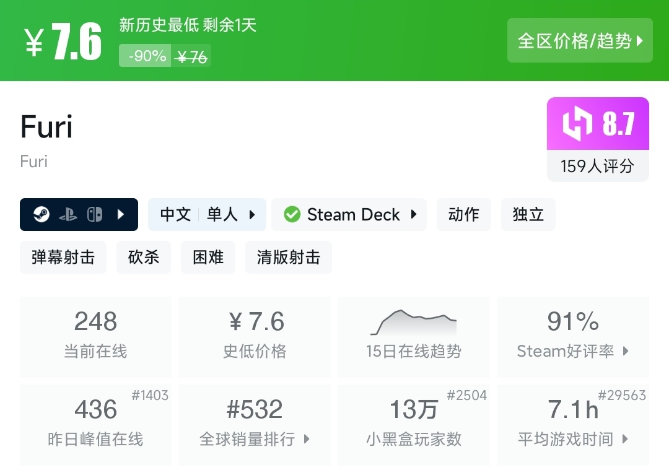Choose the 弹幕射击 tag

click(x=63, y=258)
